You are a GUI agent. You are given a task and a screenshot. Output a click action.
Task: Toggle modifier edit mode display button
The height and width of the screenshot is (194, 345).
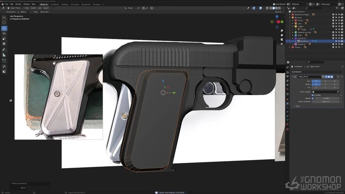coord(326,77)
